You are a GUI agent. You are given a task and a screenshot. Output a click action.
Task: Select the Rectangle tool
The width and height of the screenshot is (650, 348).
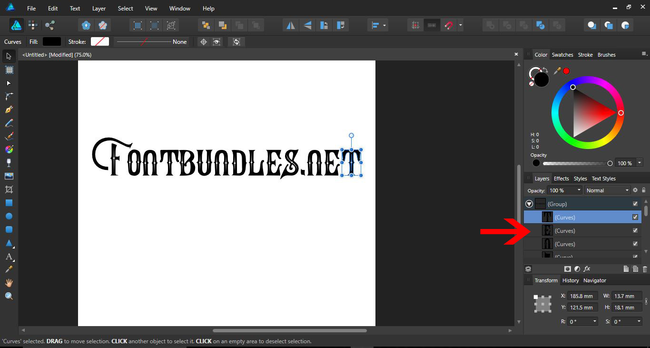tap(8, 202)
